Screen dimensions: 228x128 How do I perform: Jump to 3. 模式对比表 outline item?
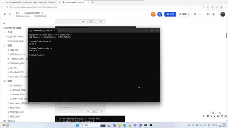14,108
